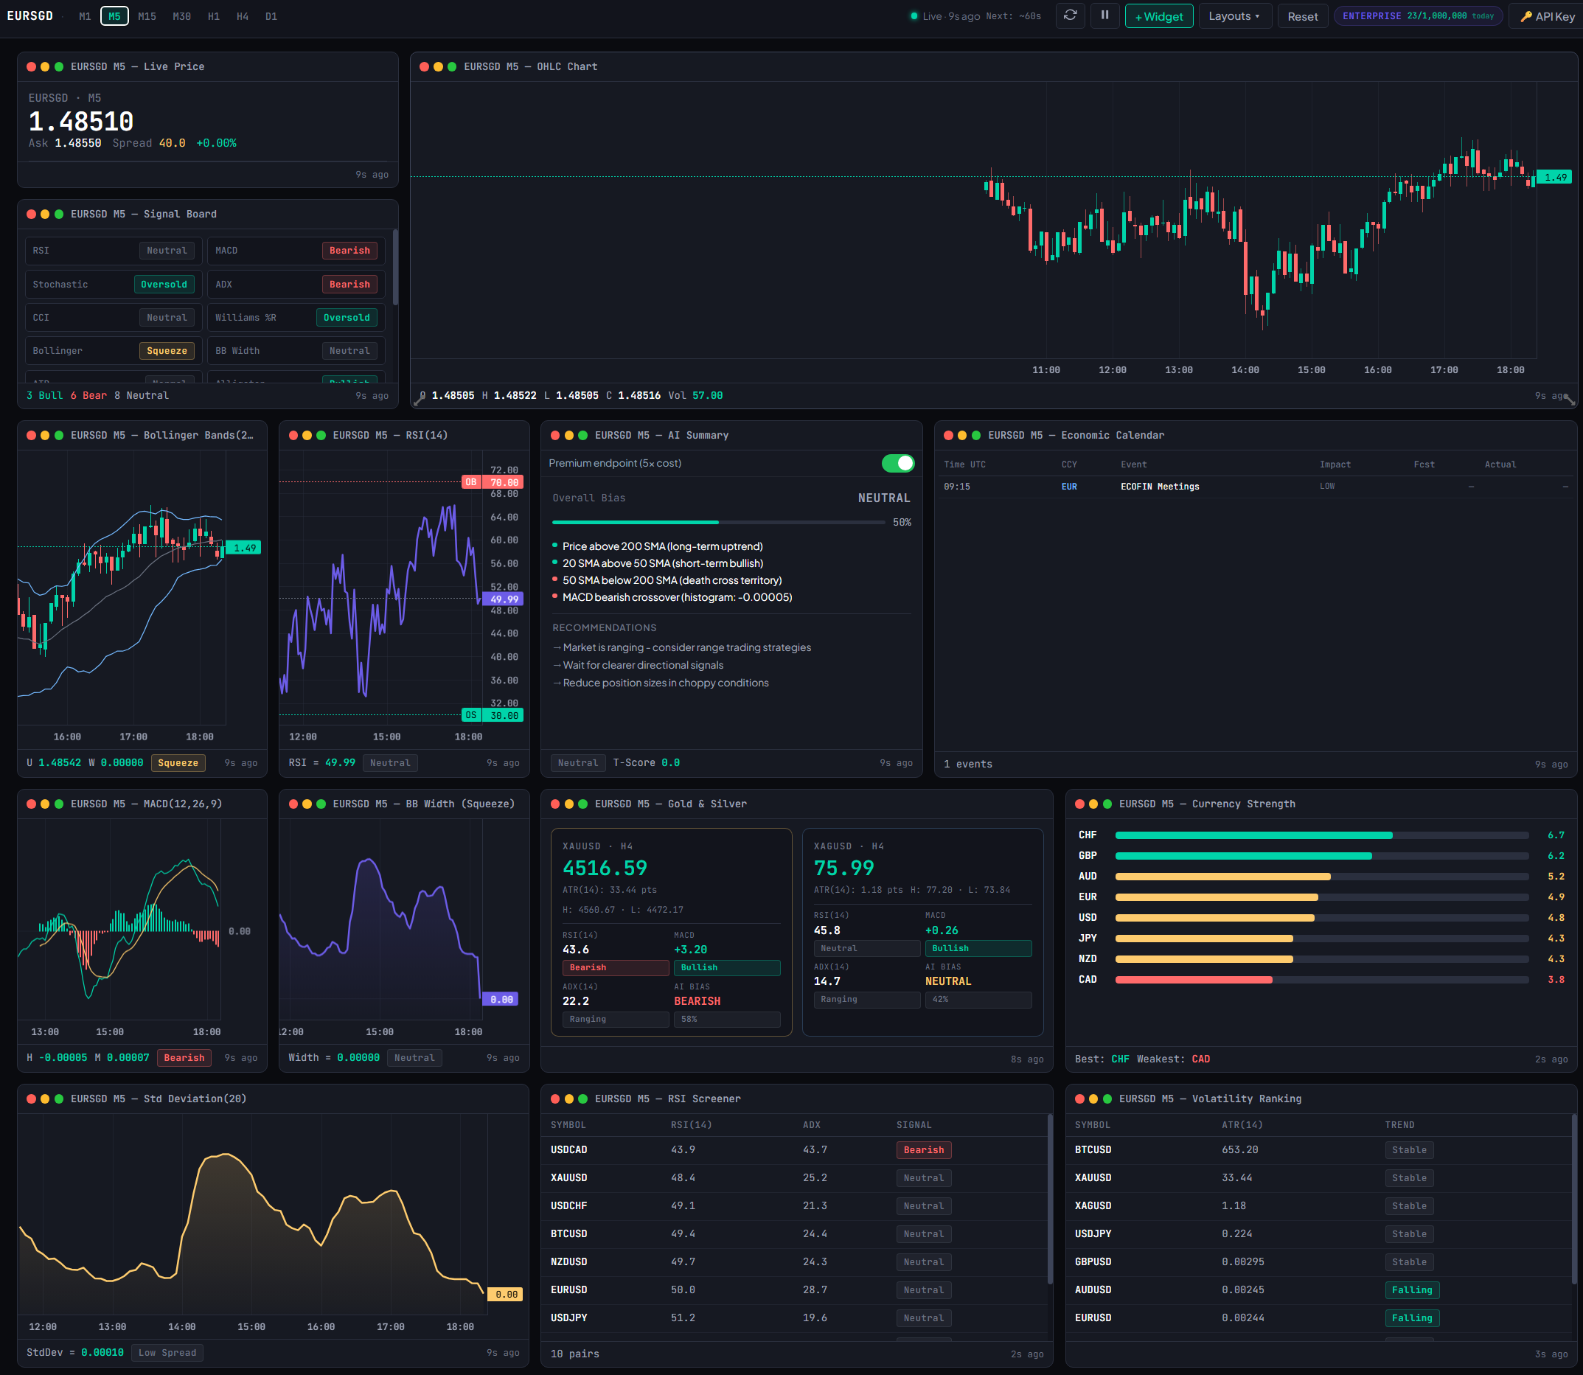Close the AI Summary widget via red dot

click(555, 435)
